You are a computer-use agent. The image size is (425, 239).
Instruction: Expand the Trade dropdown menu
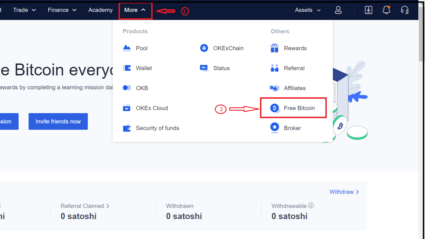[24, 10]
